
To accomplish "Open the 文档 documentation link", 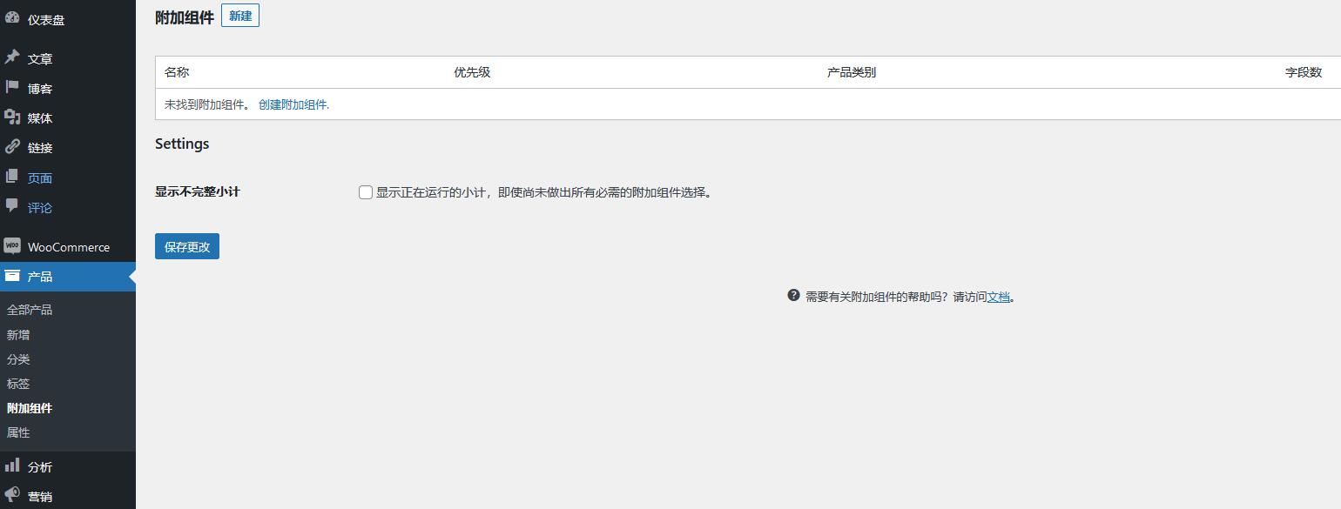I will coord(998,297).
